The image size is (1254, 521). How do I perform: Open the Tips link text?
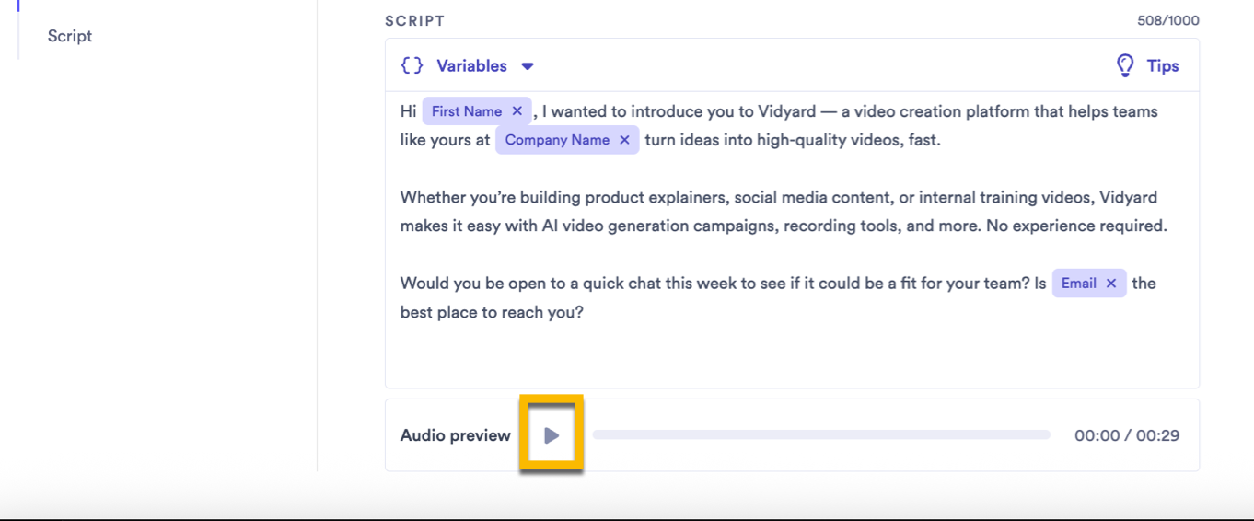point(1163,66)
